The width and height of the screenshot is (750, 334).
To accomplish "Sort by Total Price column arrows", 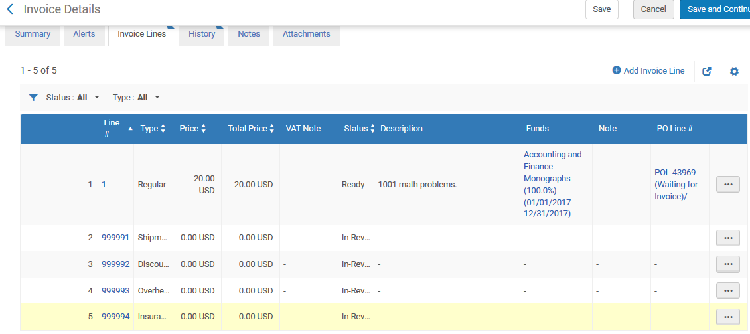I will pos(271,129).
